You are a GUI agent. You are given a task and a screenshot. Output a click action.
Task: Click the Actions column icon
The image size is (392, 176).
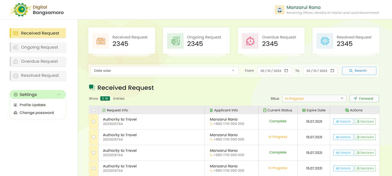coord(347,110)
